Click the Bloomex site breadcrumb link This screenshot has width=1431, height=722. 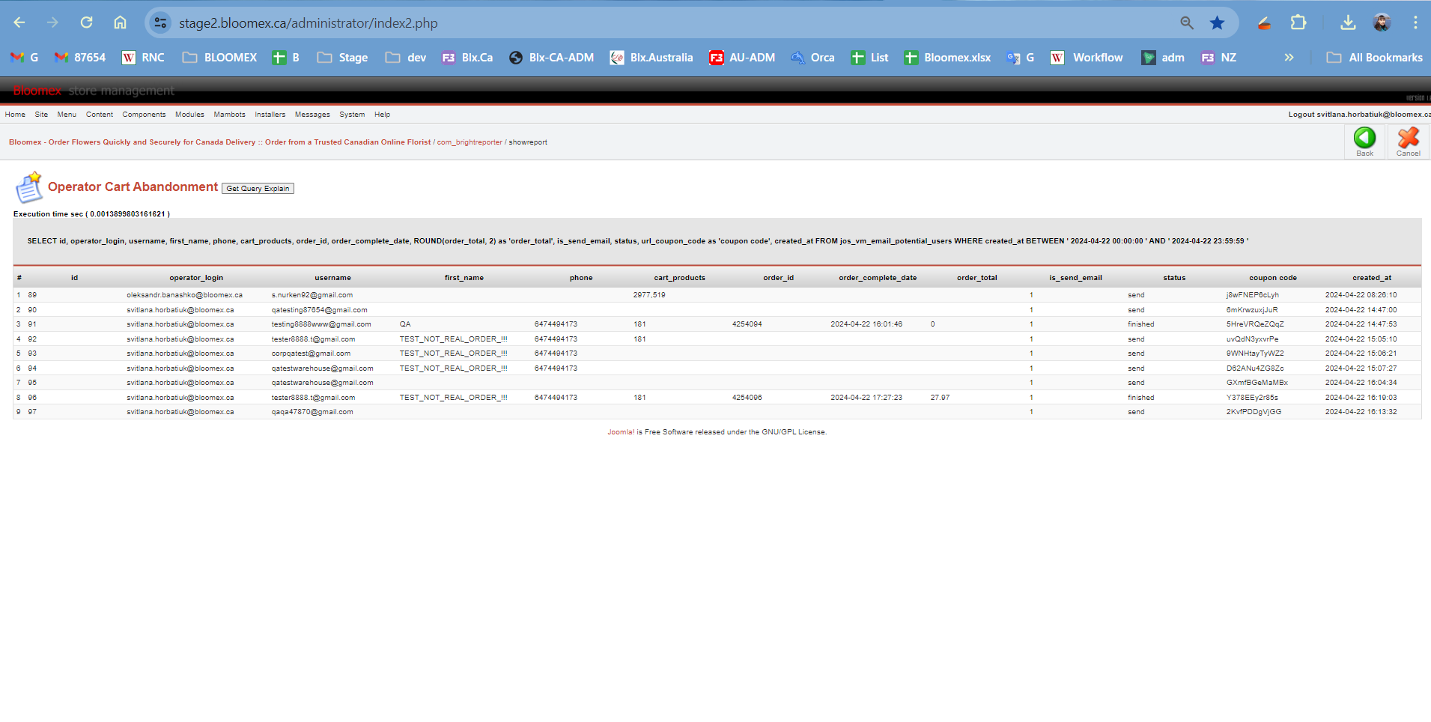point(219,142)
